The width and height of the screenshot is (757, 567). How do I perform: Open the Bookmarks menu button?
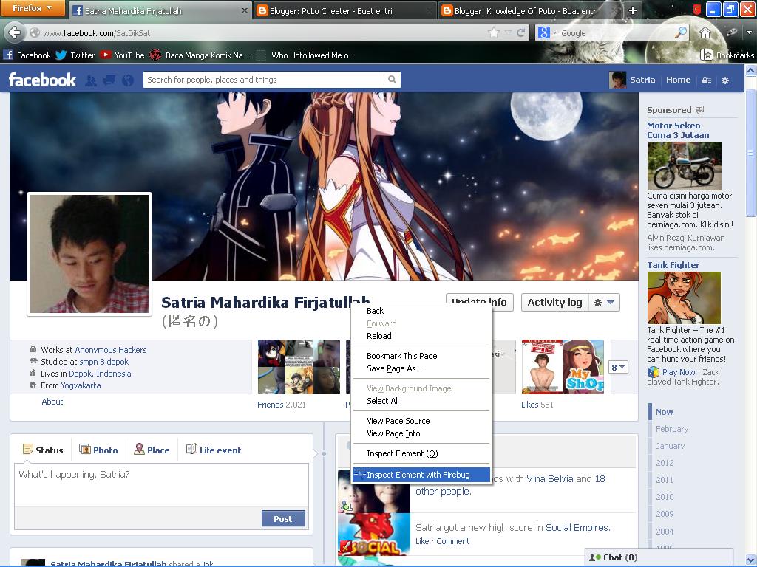tap(727, 55)
